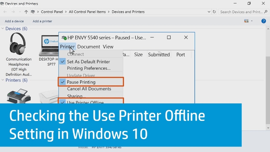Select the white printer icon under Printers
This screenshot has width=270, height=152.
click(x=49, y=97)
